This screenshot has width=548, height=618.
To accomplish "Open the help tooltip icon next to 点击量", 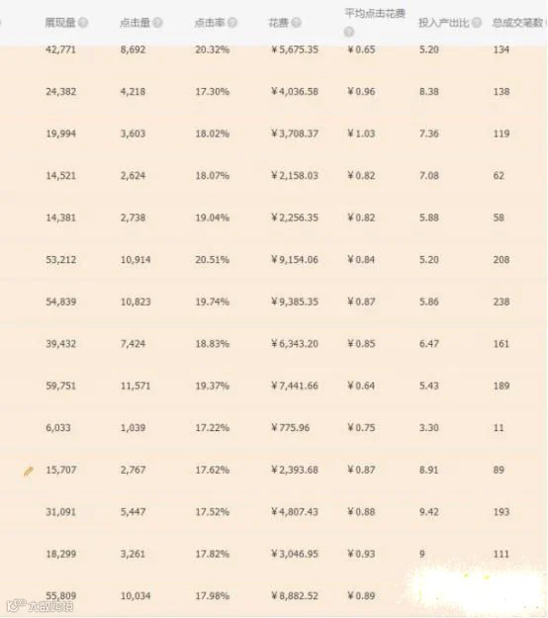I will click(157, 23).
